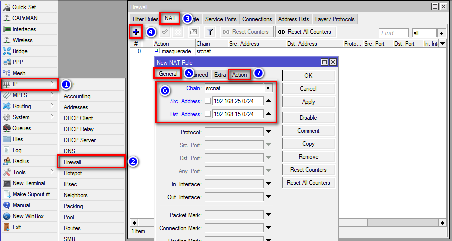Select the Wireless sidebar item
The height and width of the screenshot is (241, 452).
point(22,40)
